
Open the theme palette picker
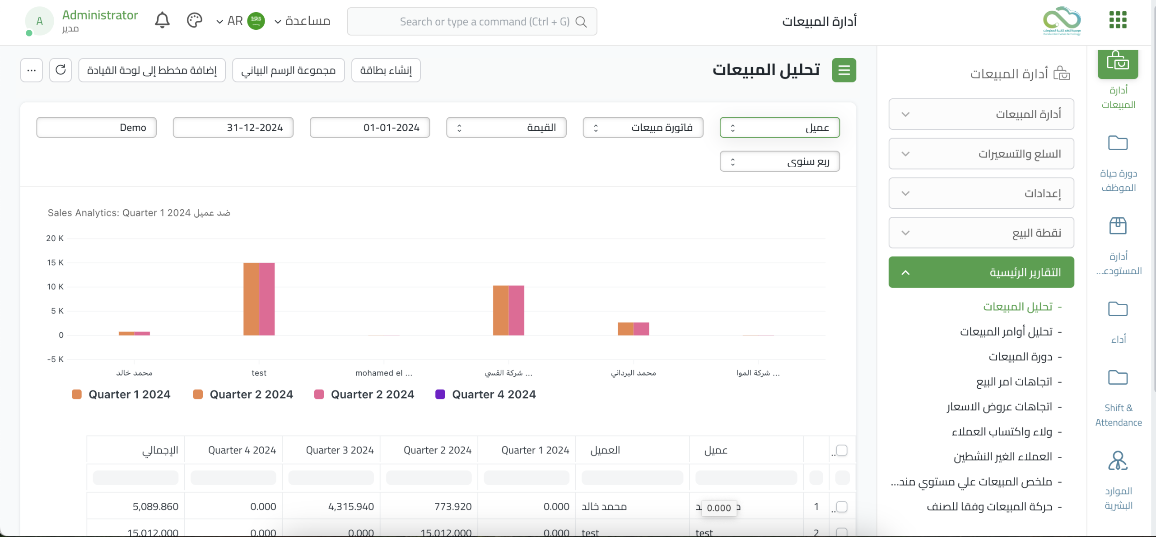point(195,20)
